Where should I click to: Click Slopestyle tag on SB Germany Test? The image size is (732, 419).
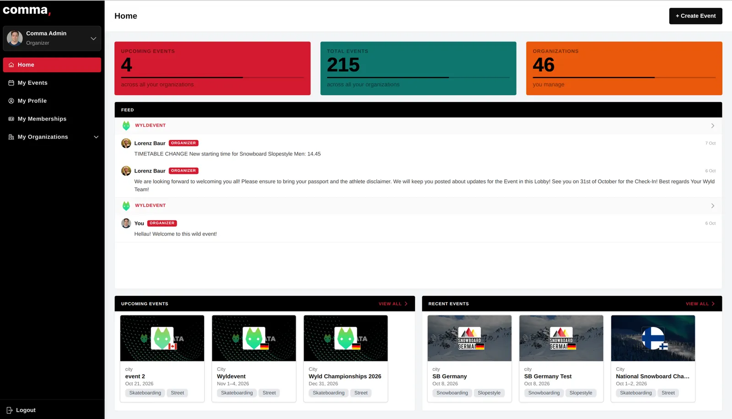pyautogui.click(x=581, y=393)
